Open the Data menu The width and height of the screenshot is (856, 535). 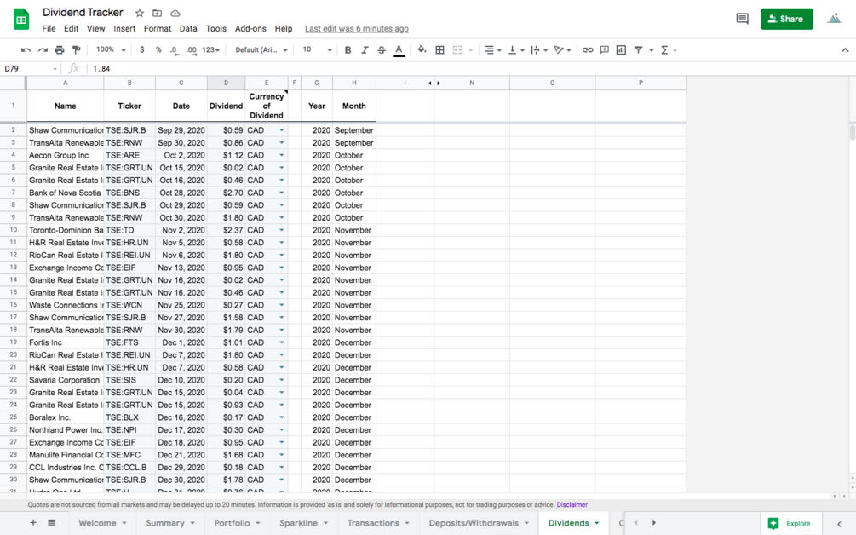pyautogui.click(x=188, y=28)
